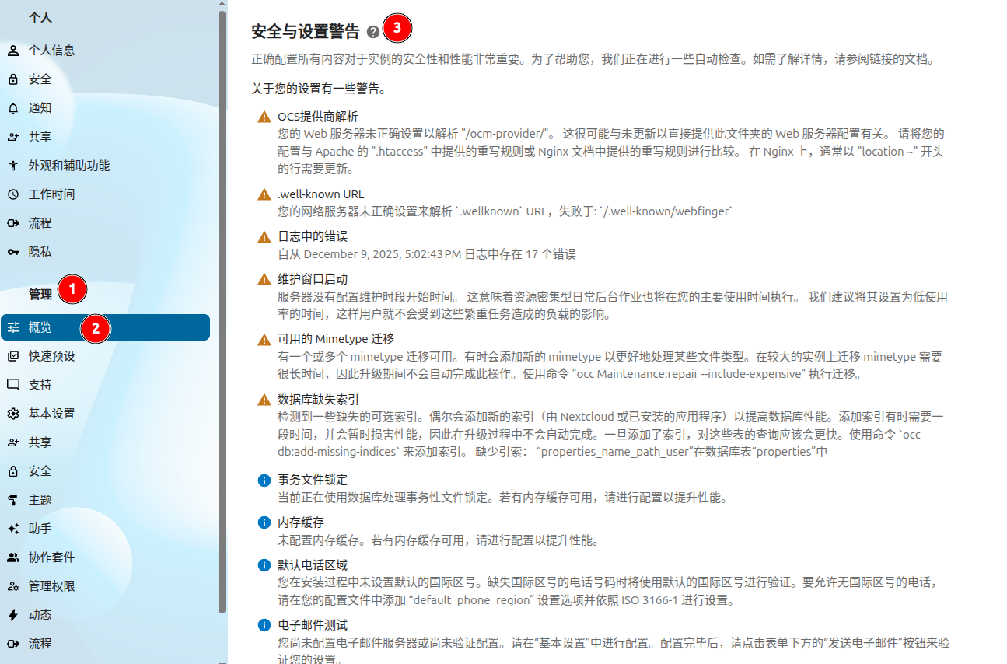Click the accessibility icon for 外观和辅助功能
This screenshot has height=664, width=1007.
point(13,166)
